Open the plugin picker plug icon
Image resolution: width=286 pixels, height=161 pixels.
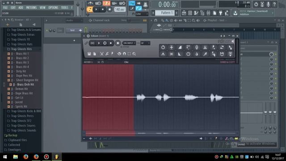[x=220, y=13]
